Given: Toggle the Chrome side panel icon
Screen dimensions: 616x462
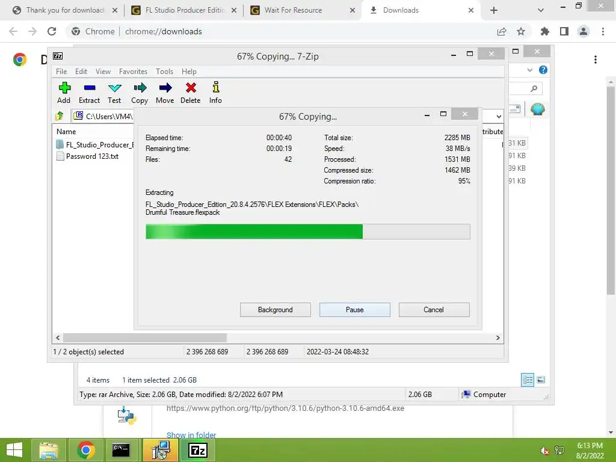Looking at the screenshot, I should [x=564, y=31].
